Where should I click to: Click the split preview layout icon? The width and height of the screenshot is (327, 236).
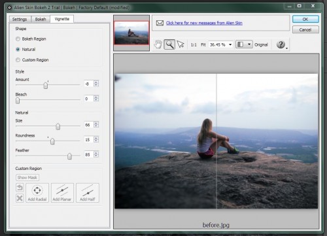tap(241, 44)
